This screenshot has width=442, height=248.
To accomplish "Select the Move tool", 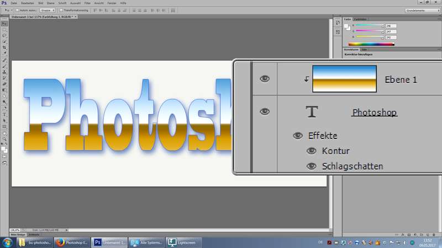I will [x=4, y=24].
